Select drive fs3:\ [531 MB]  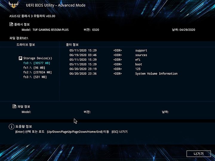(35, 77)
